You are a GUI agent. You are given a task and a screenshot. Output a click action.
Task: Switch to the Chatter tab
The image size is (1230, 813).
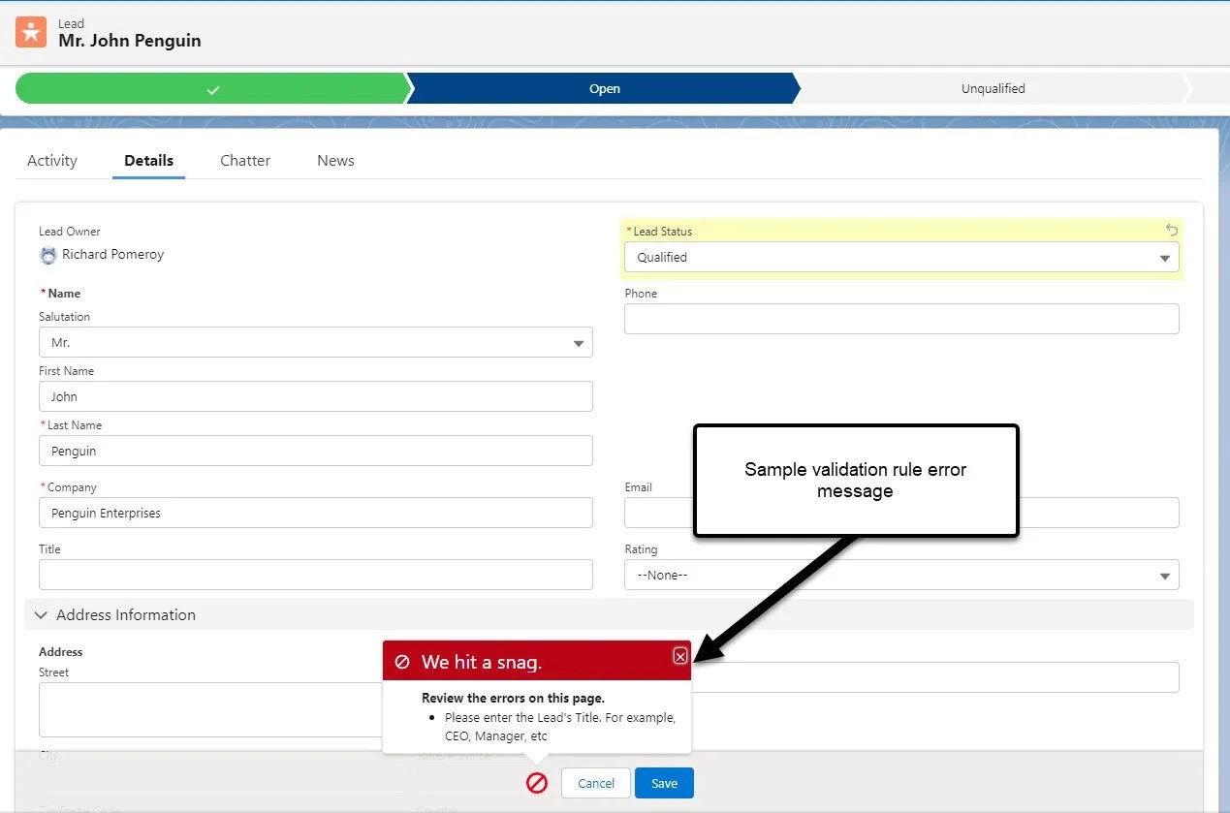click(244, 160)
